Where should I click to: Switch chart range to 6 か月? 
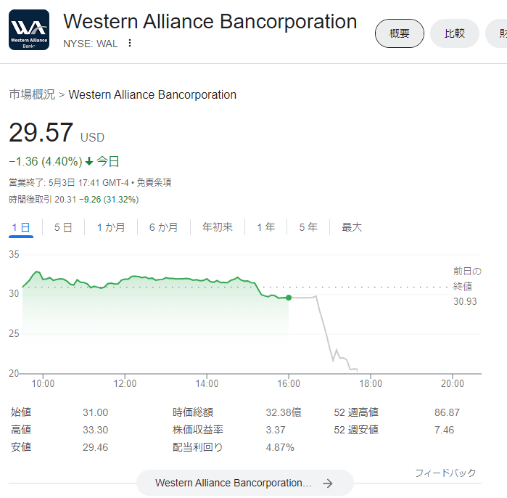[163, 227]
